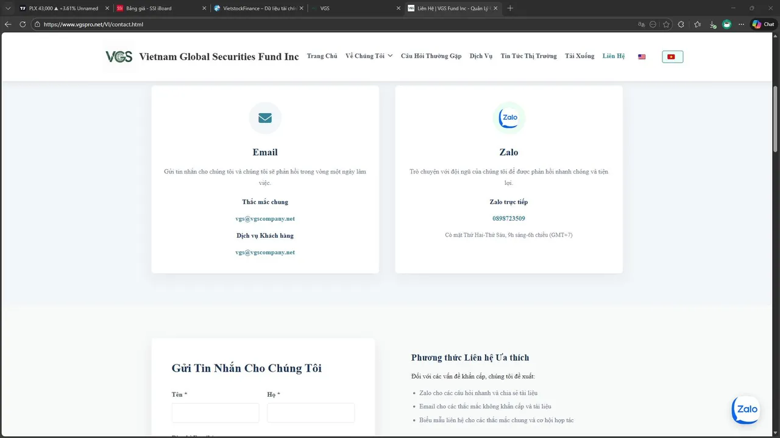Click the Zalo logo in contact card
This screenshot has height=438, width=780.
pos(509,118)
